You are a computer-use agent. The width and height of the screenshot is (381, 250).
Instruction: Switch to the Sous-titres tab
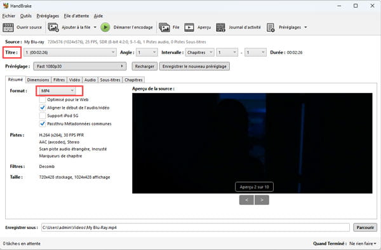point(110,80)
